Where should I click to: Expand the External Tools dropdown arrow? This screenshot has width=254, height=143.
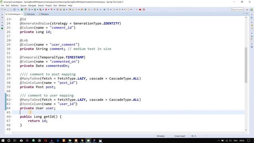click(43, 10)
